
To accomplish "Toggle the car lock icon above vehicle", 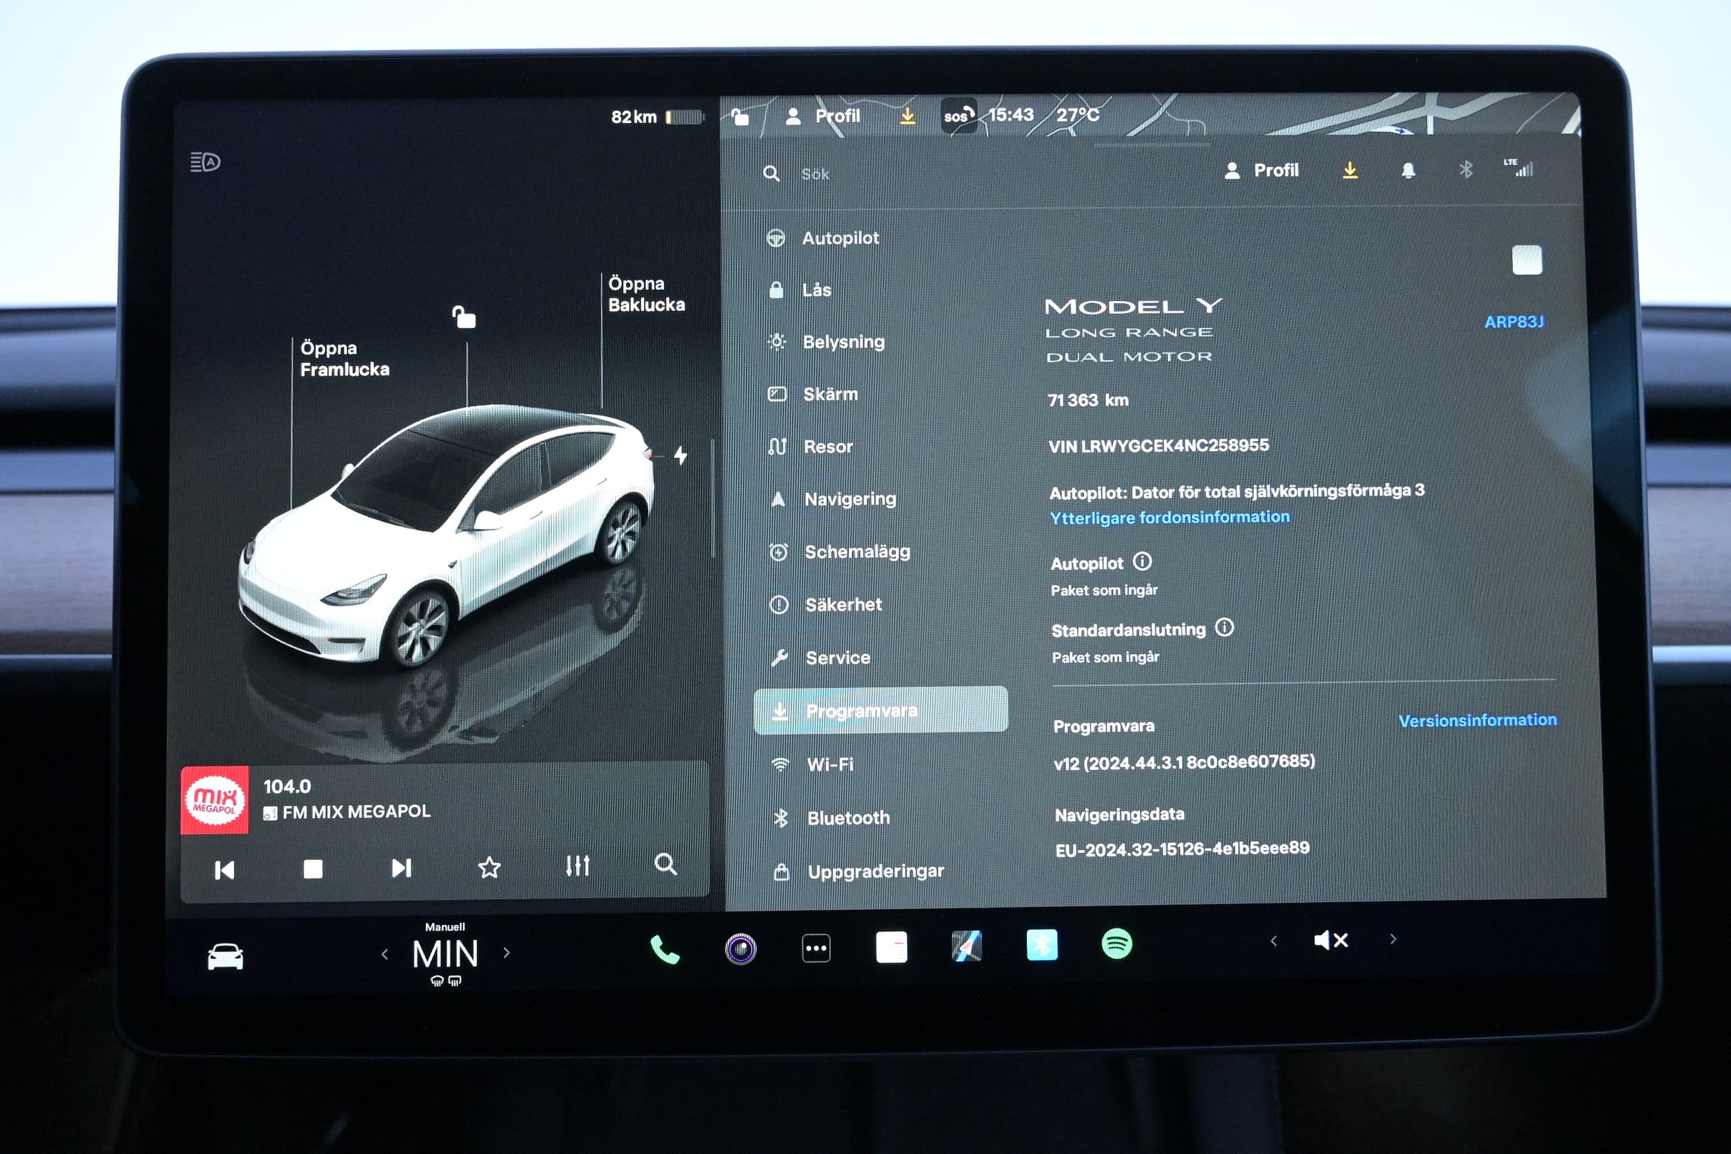I will (464, 317).
